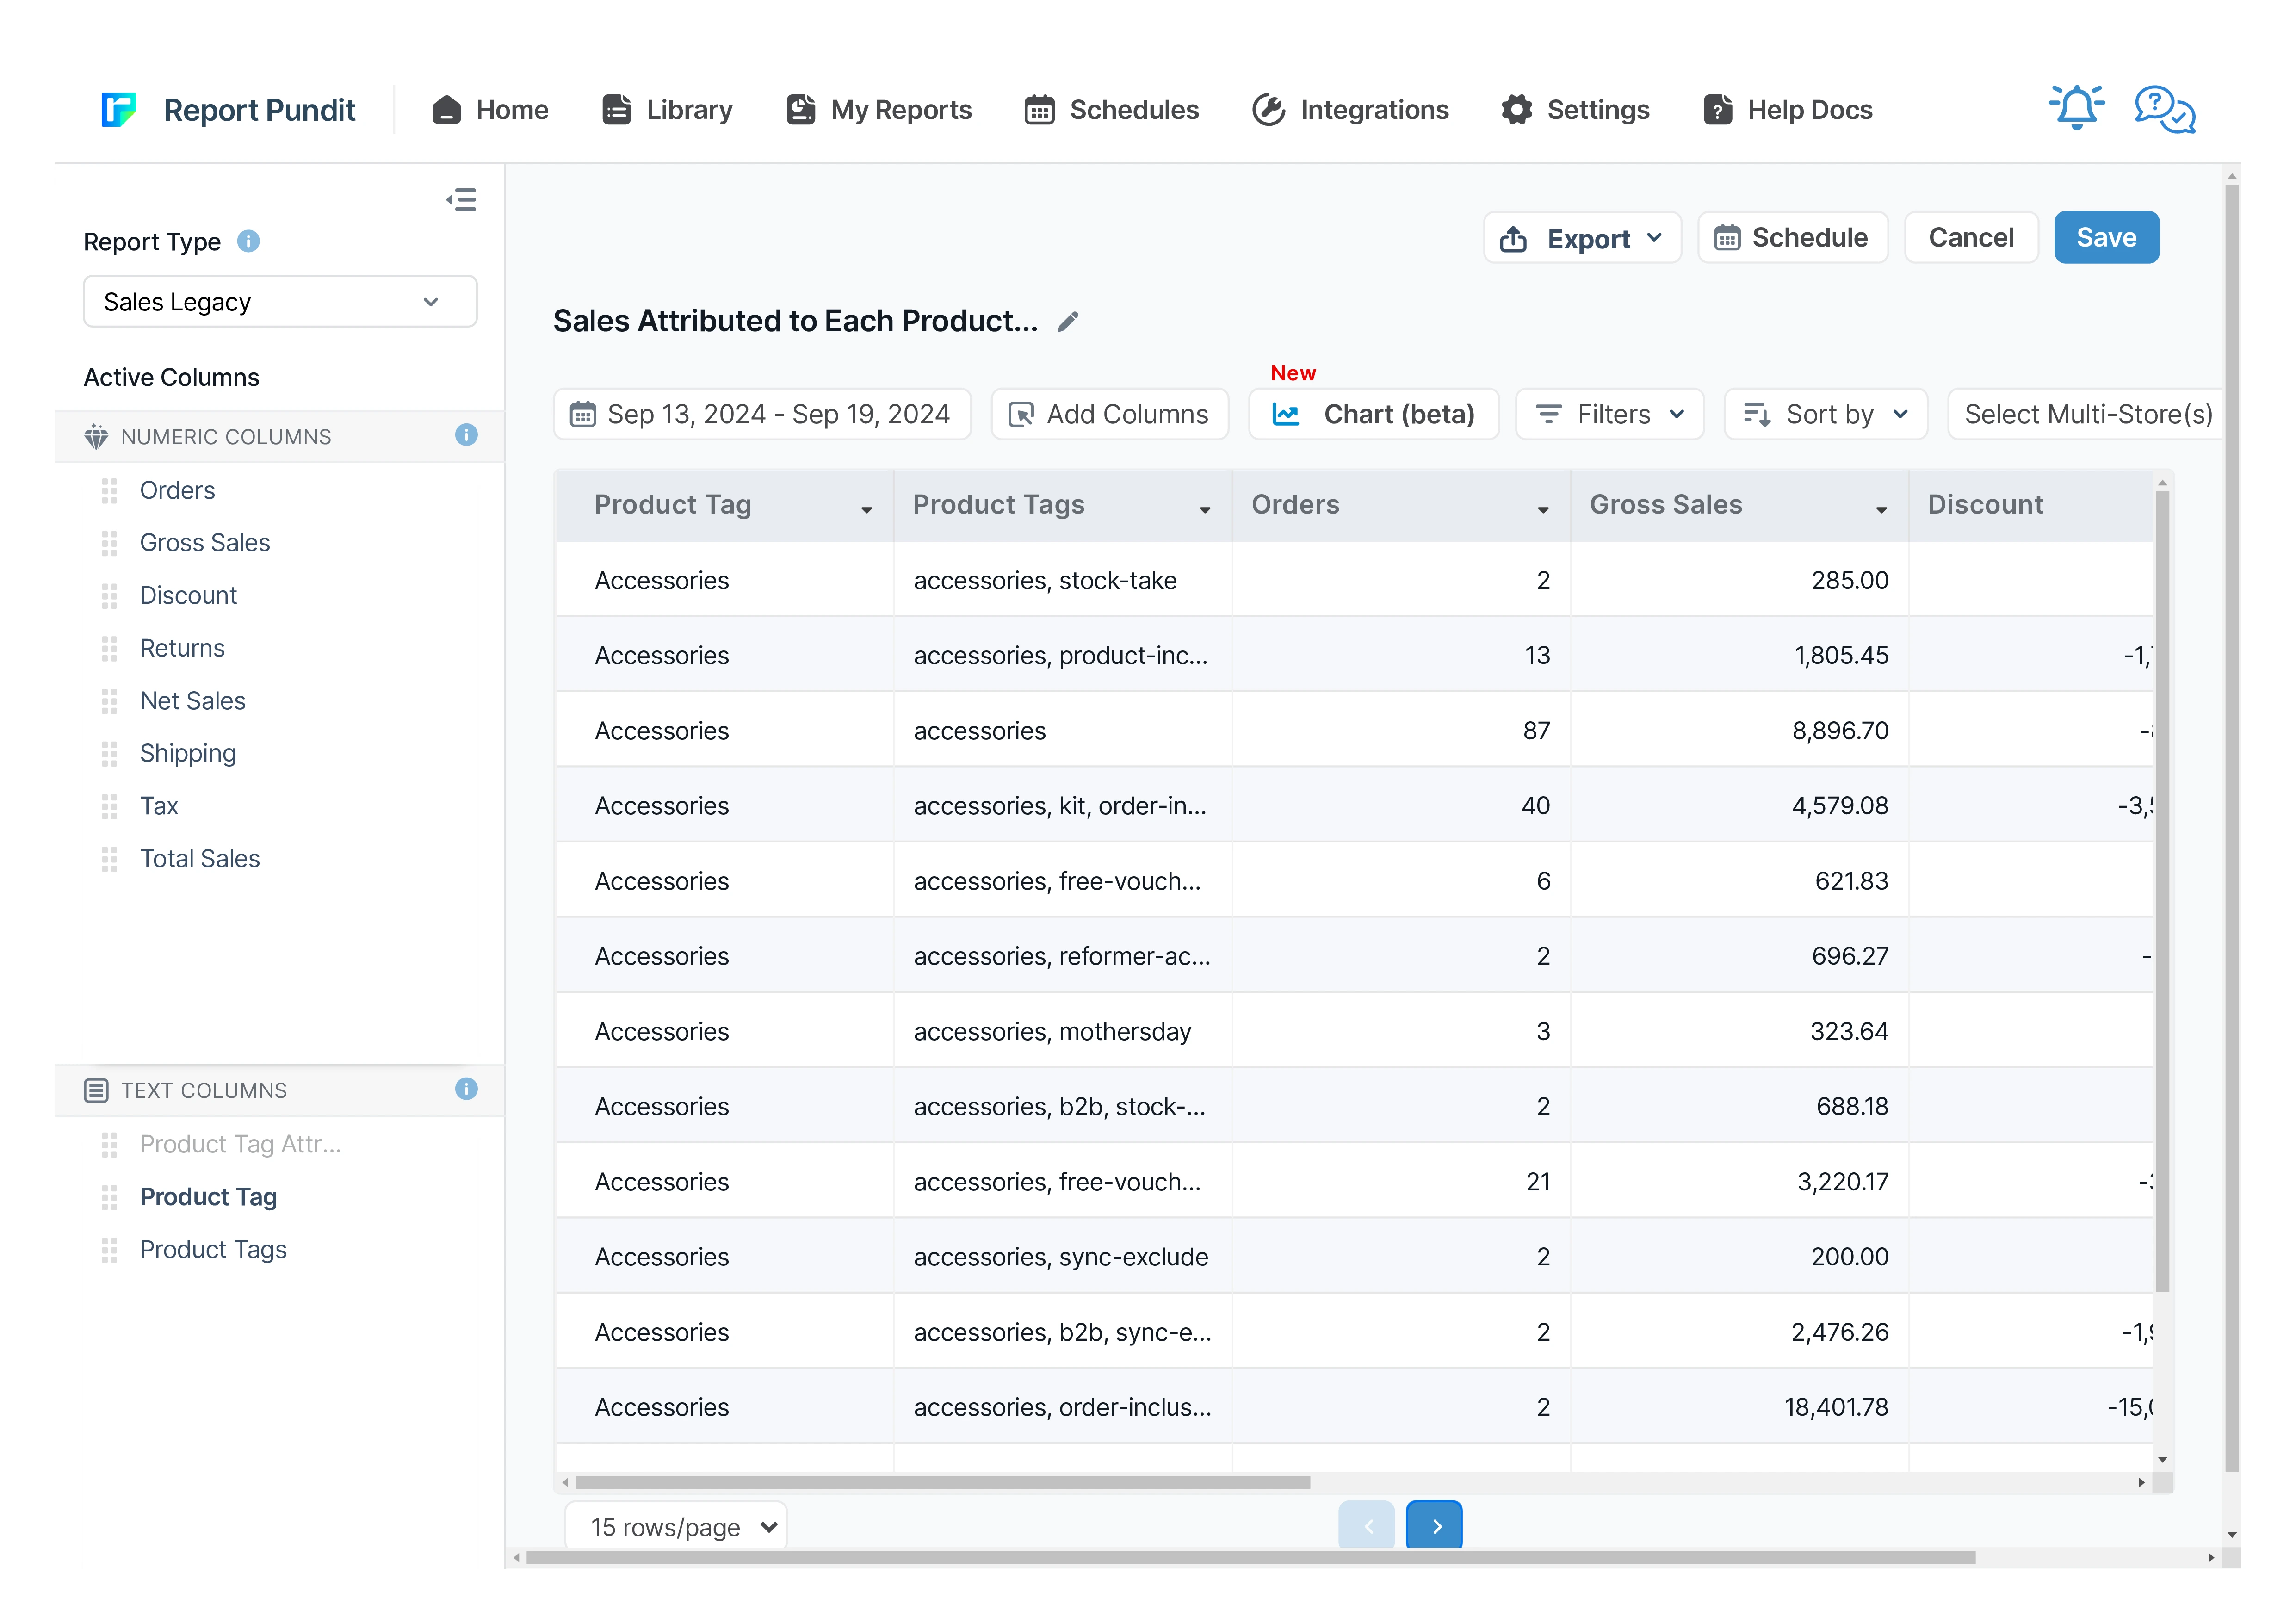Click the Report Type info icon
This screenshot has width=2296, height=1623.
pos(248,241)
